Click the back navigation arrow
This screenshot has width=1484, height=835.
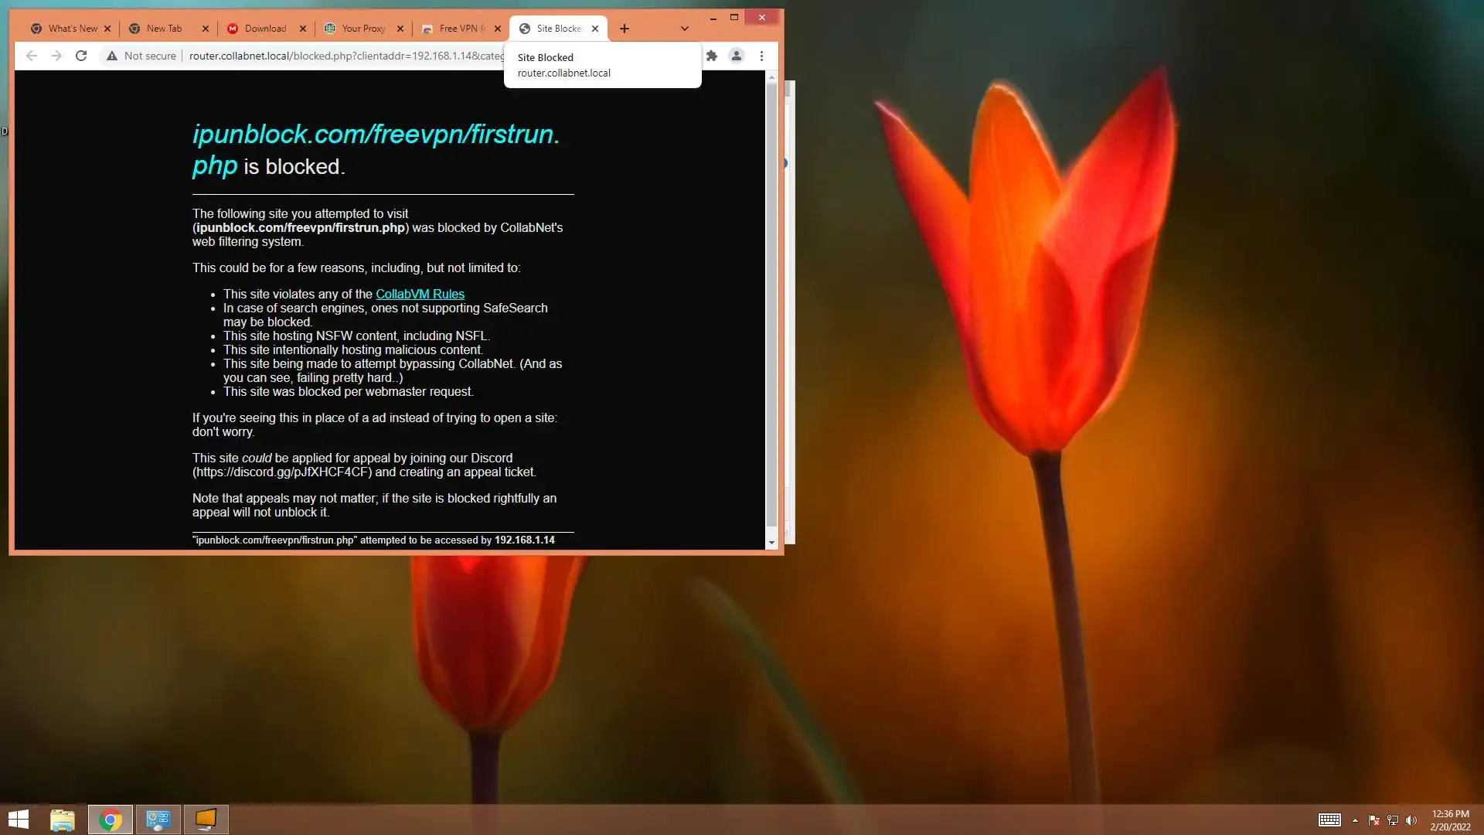pos(32,56)
